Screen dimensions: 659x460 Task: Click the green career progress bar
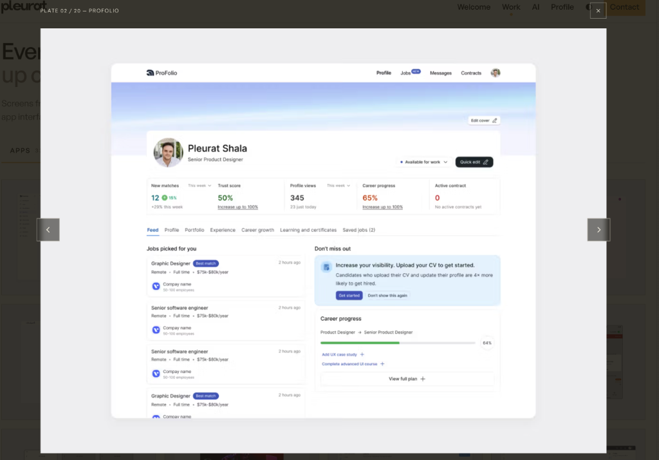[360, 343]
